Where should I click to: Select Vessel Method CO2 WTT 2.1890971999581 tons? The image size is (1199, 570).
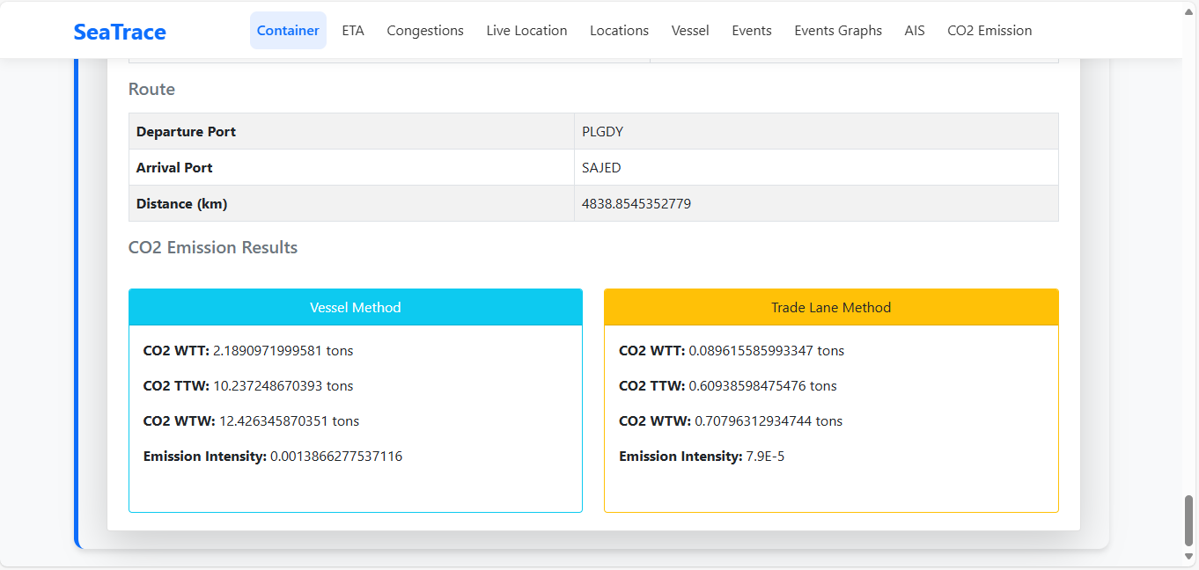tap(248, 350)
